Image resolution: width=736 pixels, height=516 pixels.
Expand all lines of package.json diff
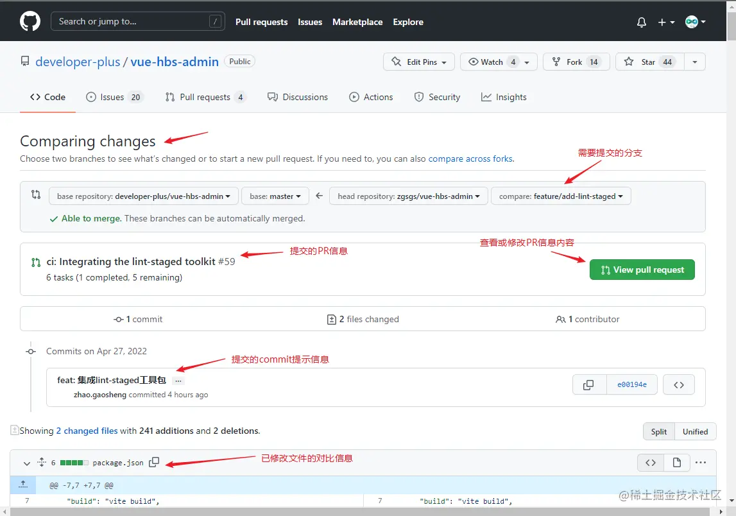tap(42, 463)
